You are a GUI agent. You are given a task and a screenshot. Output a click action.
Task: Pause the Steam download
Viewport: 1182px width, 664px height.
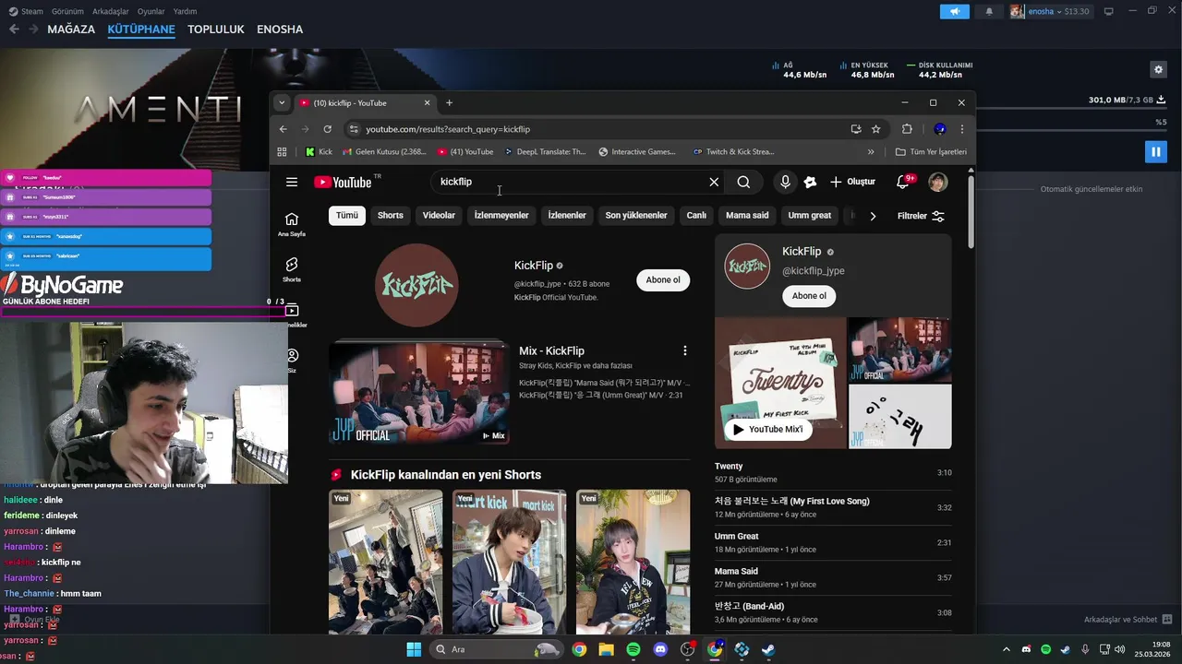(1155, 151)
